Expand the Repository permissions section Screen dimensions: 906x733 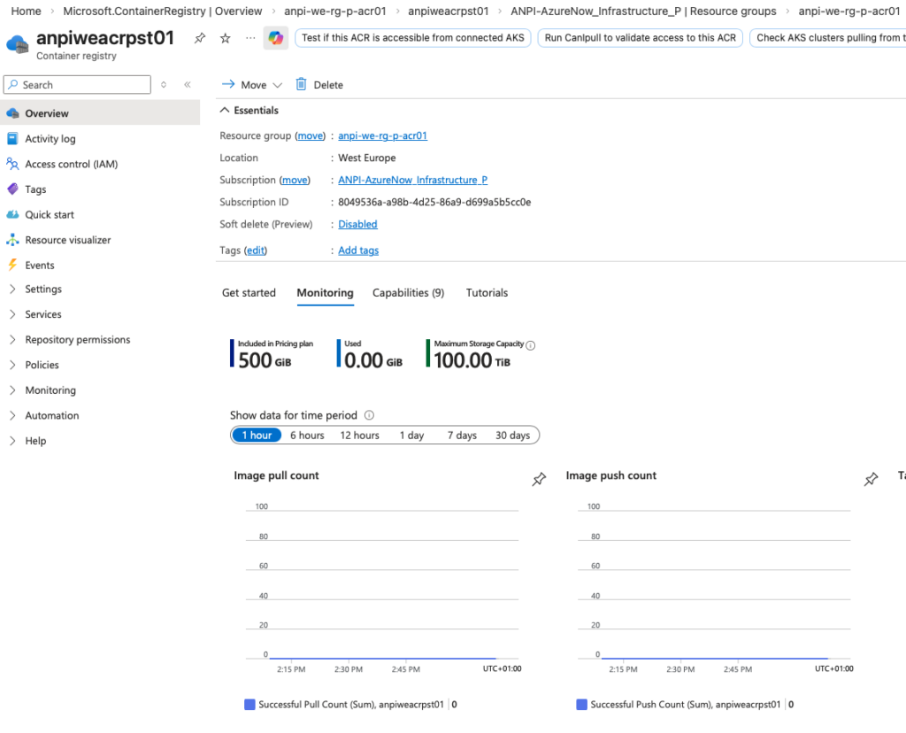tap(12, 340)
